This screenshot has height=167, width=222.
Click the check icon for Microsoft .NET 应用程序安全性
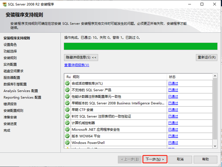67,129
